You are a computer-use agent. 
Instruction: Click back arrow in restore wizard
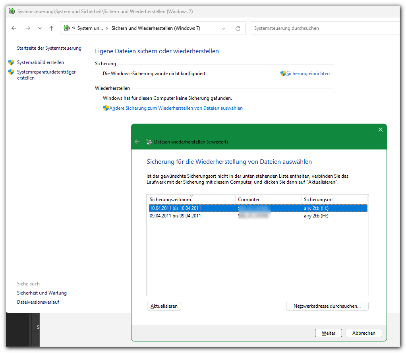click(137, 142)
